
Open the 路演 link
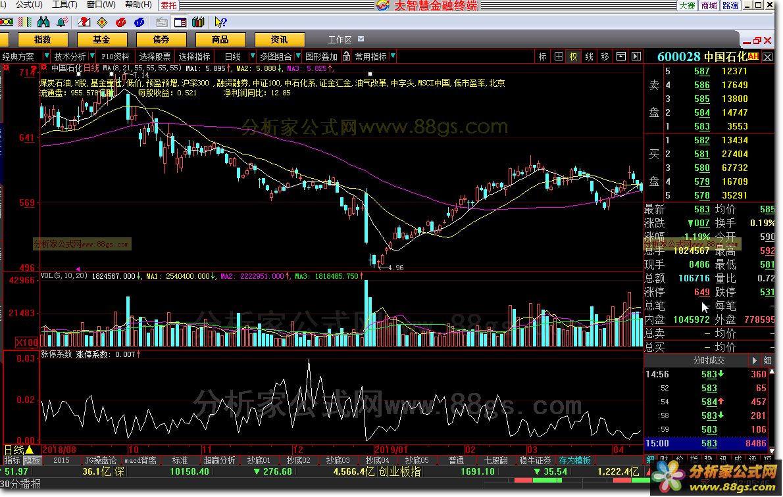(x=730, y=5)
